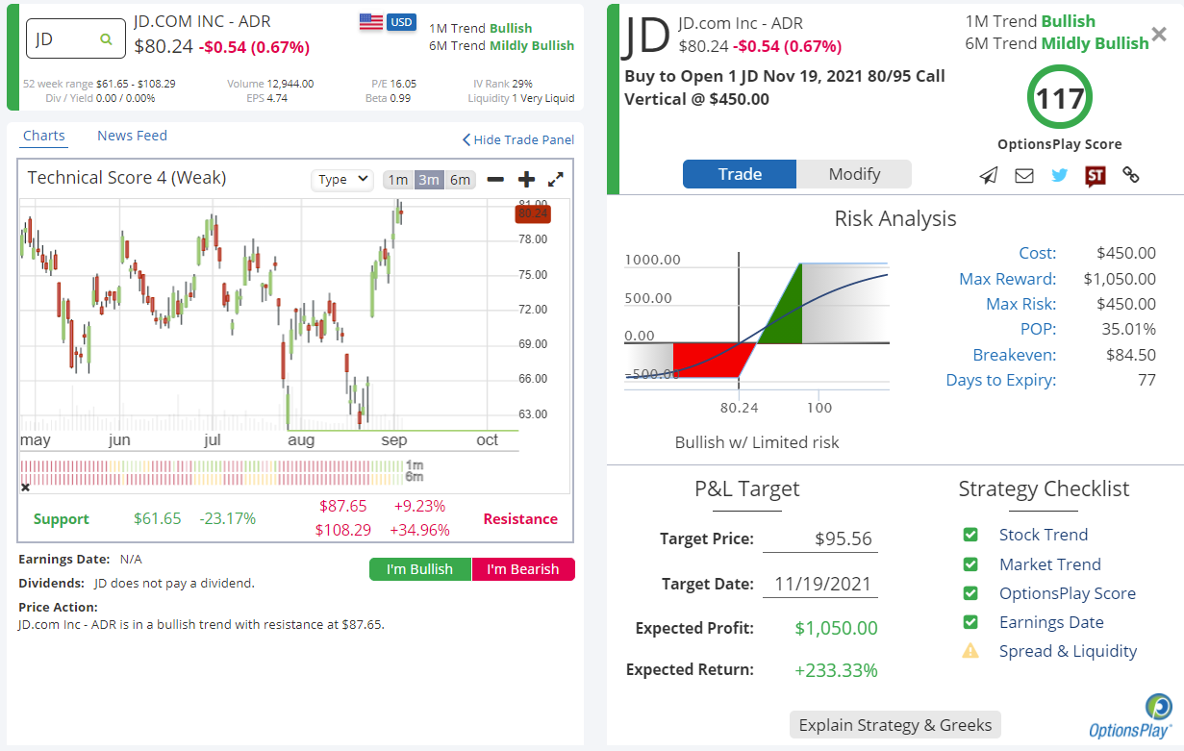
Task: Click the 80.24 price tag on chart
Action: point(534,213)
